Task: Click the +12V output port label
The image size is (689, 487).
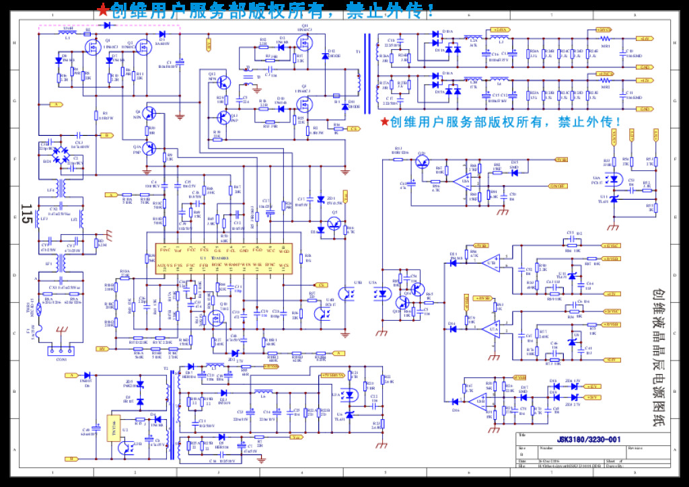Action: pos(645,81)
